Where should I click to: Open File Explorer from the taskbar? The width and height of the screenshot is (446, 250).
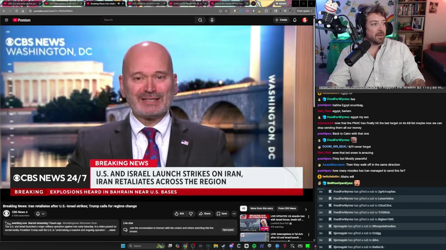coord(216,246)
